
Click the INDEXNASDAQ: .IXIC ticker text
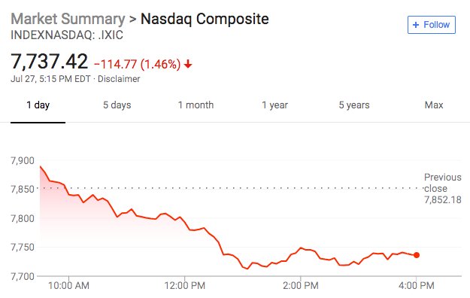(x=67, y=35)
